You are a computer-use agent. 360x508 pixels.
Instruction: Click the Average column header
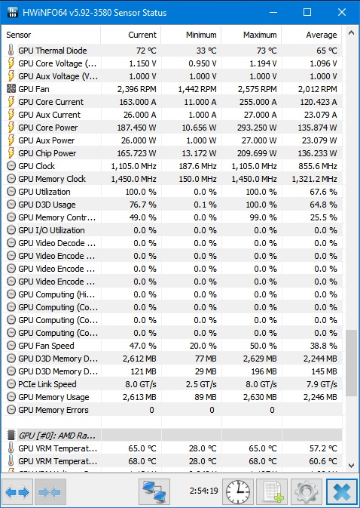pyautogui.click(x=312, y=35)
